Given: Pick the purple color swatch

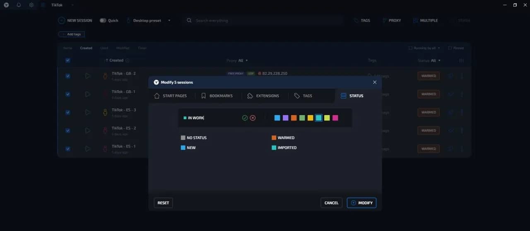Looking at the screenshot, I should (x=285, y=118).
